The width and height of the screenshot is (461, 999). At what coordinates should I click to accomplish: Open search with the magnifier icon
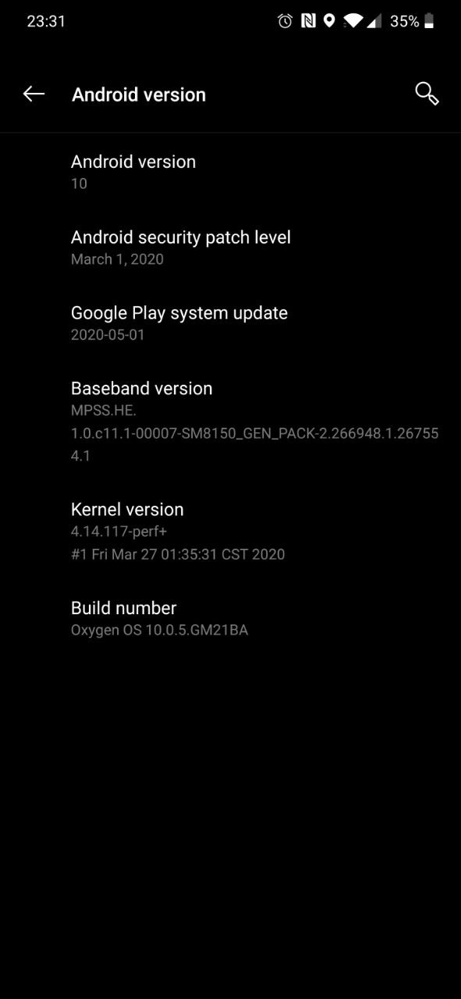(x=427, y=94)
